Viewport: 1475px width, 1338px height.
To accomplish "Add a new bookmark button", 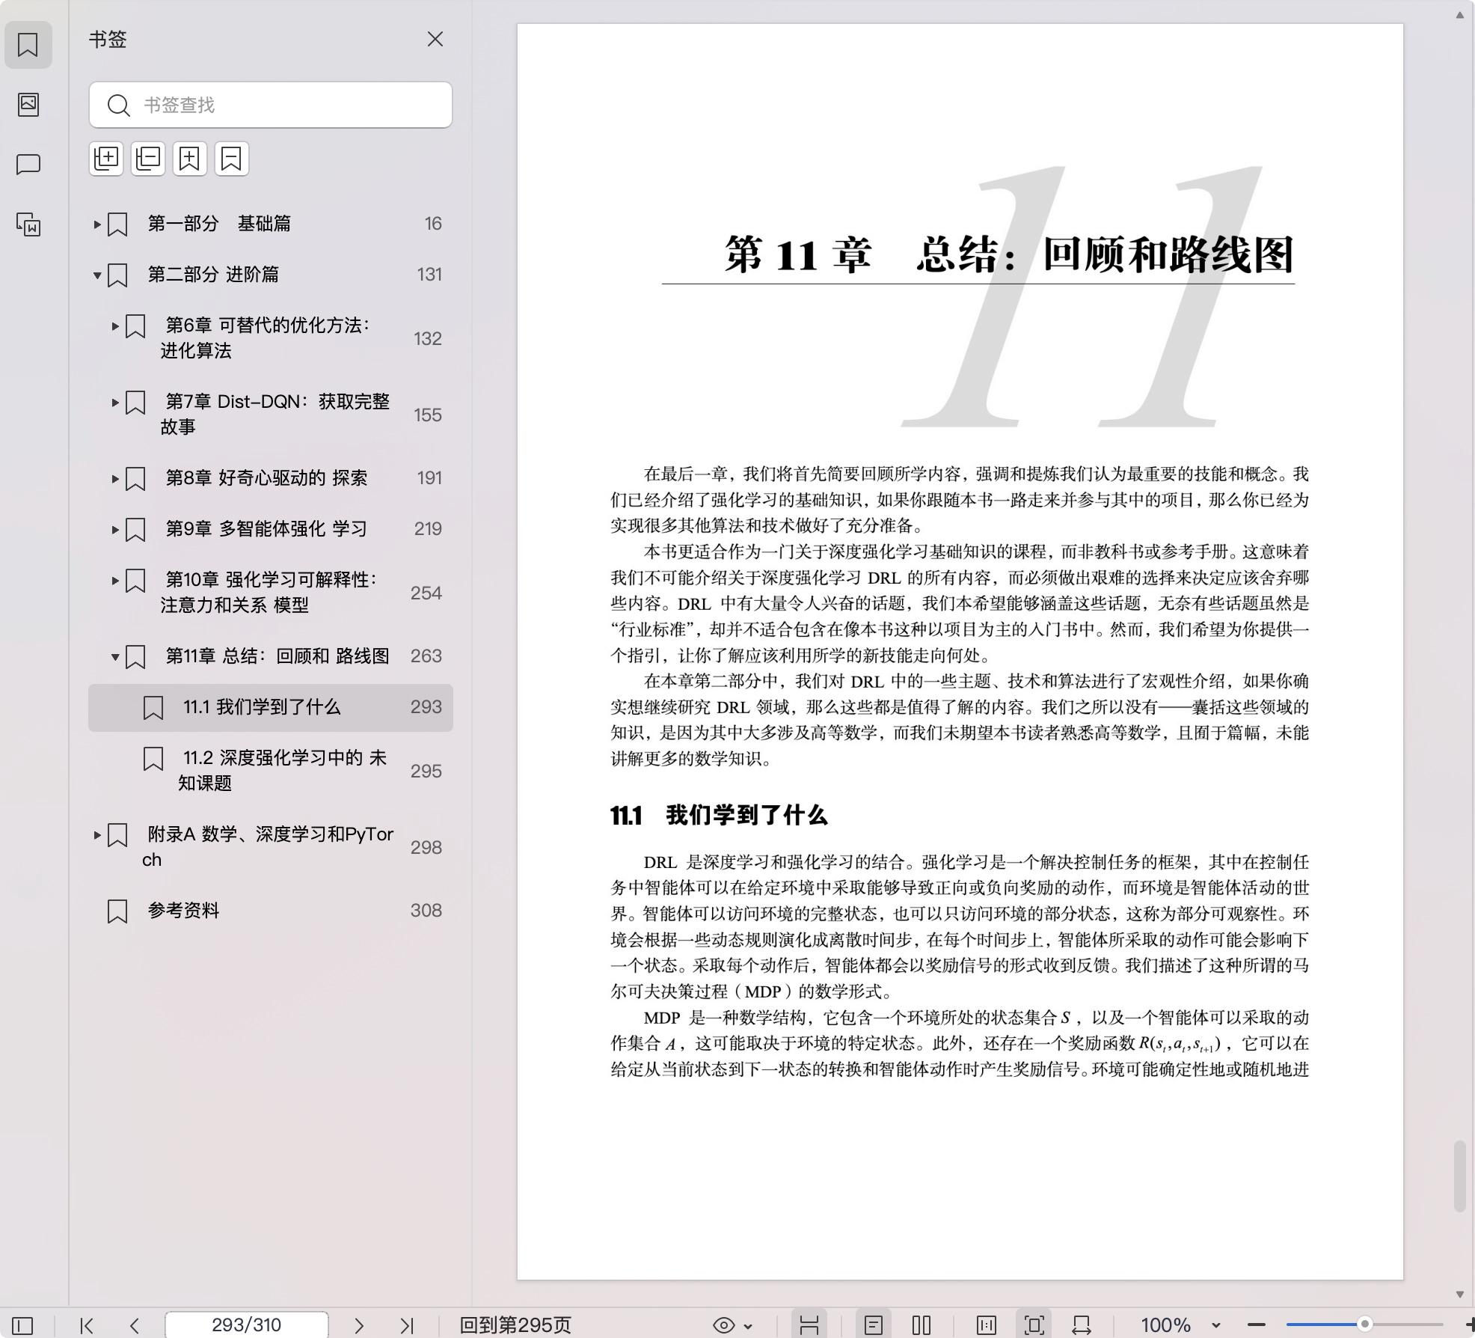I will click(x=190, y=159).
